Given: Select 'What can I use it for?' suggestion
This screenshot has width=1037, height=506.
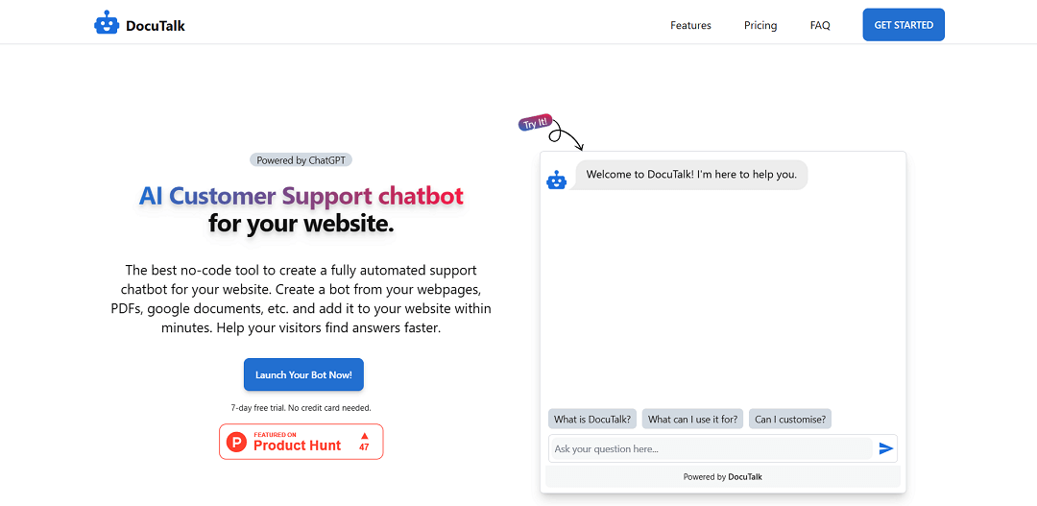Looking at the screenshot, I should click(x=692, y=419).
